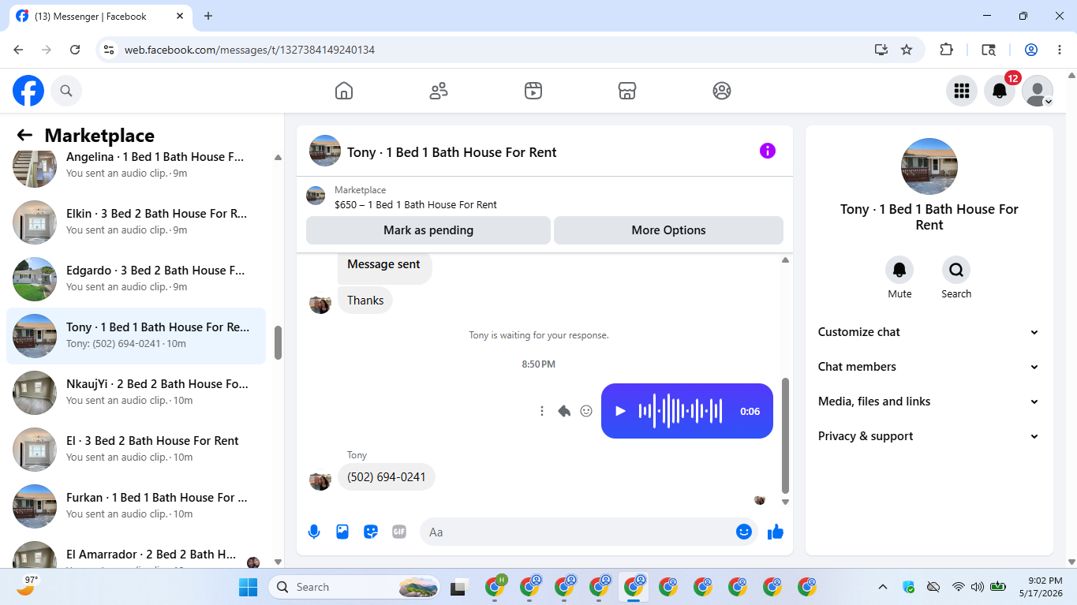This screenshot has height=605, width=1077.
Task: Open site information icon in address bar
Action: pyautogui.click(x=109, y=50)
